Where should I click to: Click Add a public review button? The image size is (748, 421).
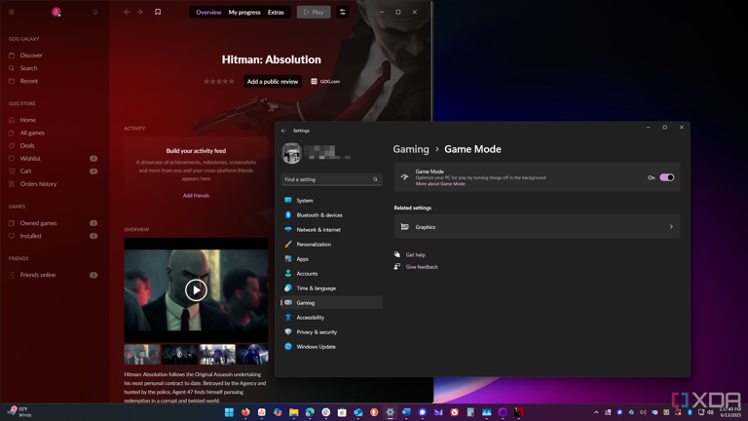pyautogui.click(x=273, y=82)
